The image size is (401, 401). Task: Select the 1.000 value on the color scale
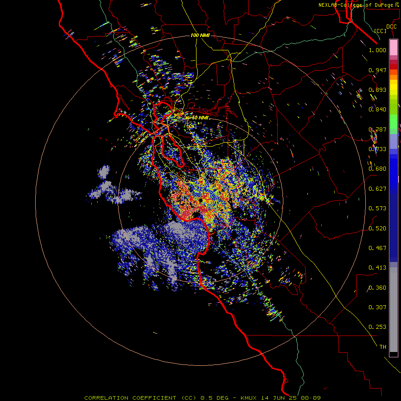point(377,50)
